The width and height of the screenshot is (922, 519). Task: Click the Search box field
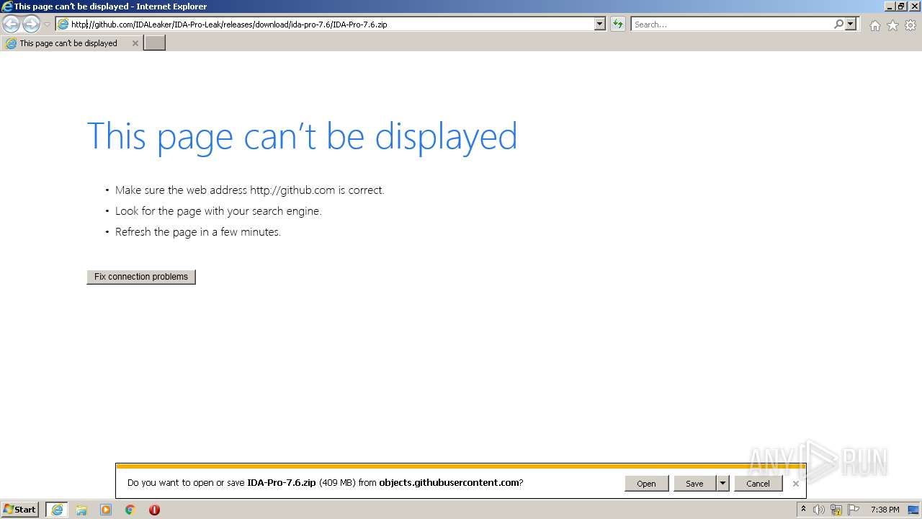pos(732,24)
